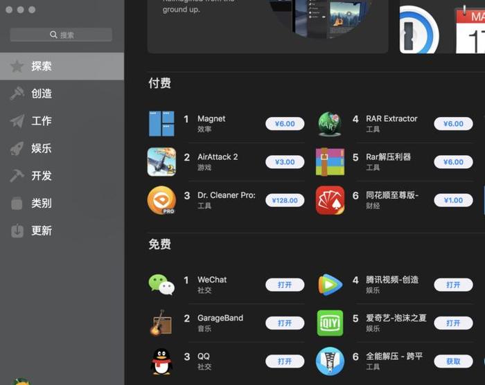Click the Rar解压利器 title
Screen dimensions: 485x385
coord(388,157)
